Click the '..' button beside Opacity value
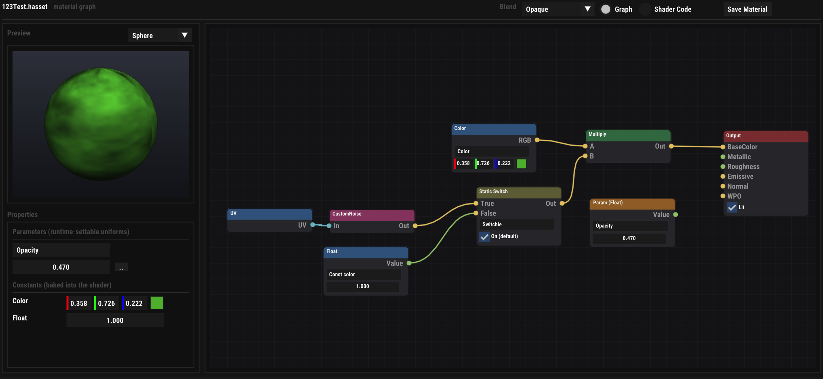Viewport: 823px width, 379px height. [x=121, y=267]
